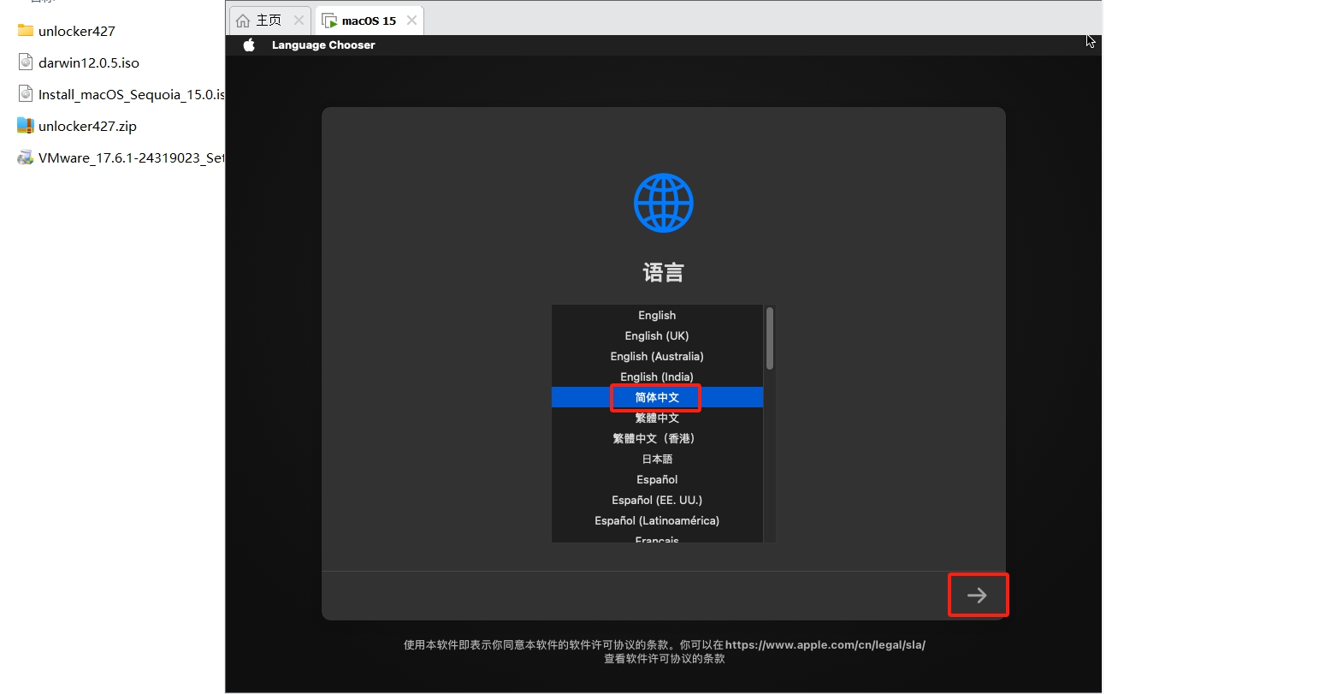Open the Language Chooser menu
Viewport: 1325px width, 694px height.
pyautogui.click(x=323, y=45)
